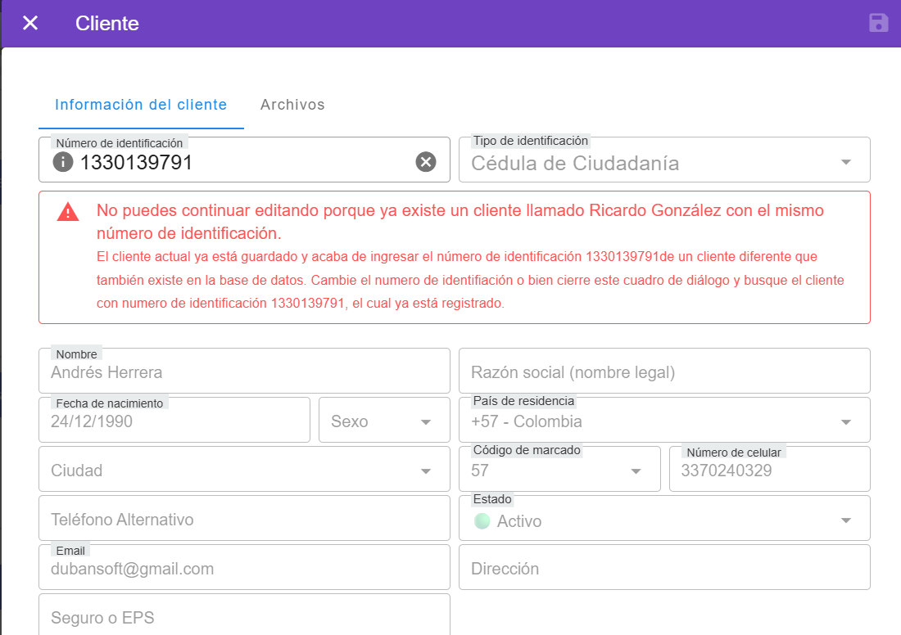Switch to the Archivos tab

click(x=292, y=105)
